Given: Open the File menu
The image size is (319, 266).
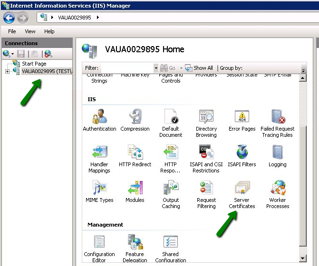Looking at the screenshot, I should coord(12,31).
